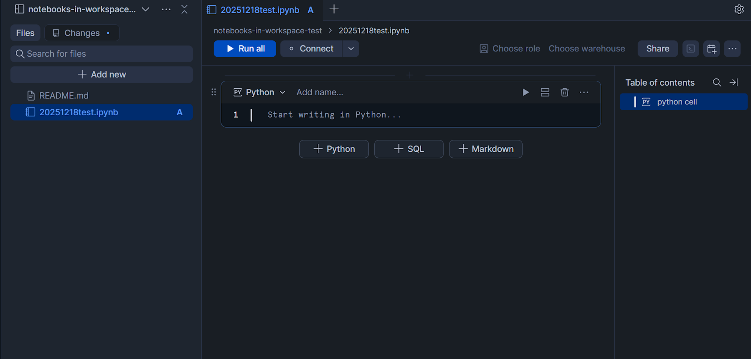Delete the cell using trash icon
Screen dimensions: 751x359
tap(564, 92)
